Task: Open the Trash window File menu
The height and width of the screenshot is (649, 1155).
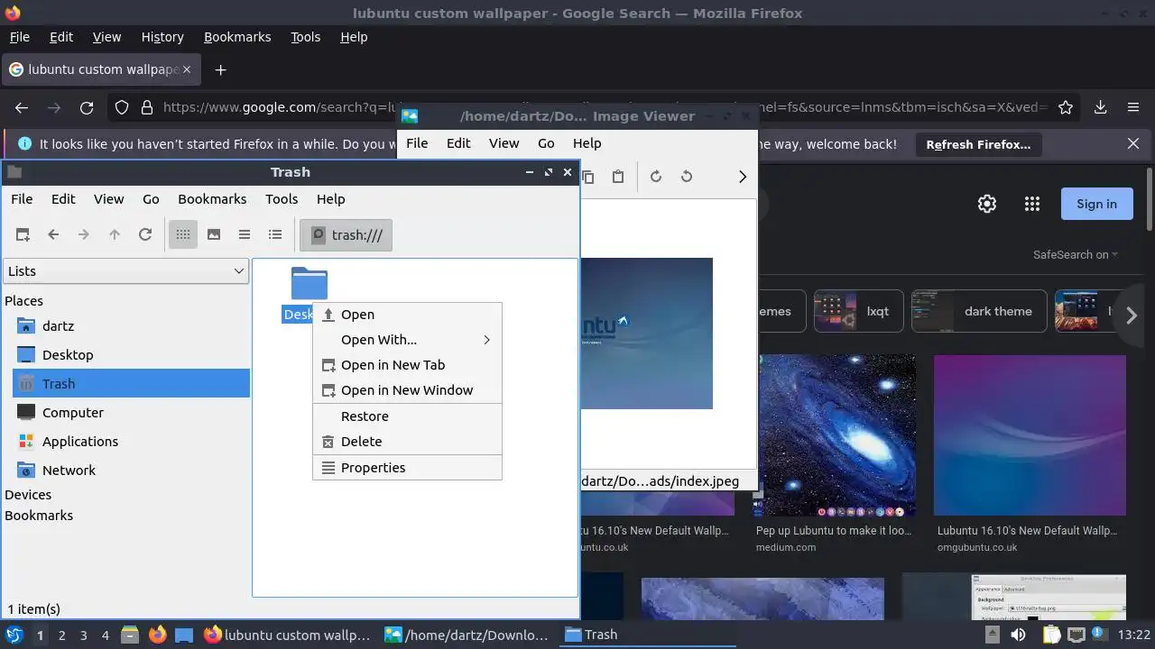Action: 22,199
